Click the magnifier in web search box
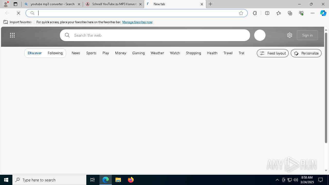 coord(67,35)
